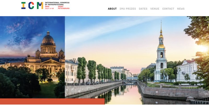Click the St Isaac's Cathedral night photo

pos(32,57)
